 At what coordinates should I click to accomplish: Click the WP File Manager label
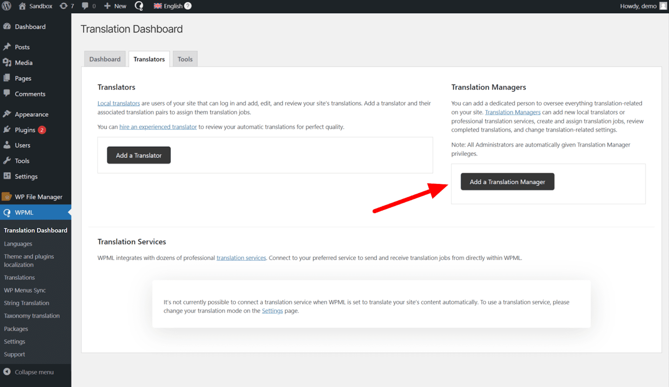point(38,197)
